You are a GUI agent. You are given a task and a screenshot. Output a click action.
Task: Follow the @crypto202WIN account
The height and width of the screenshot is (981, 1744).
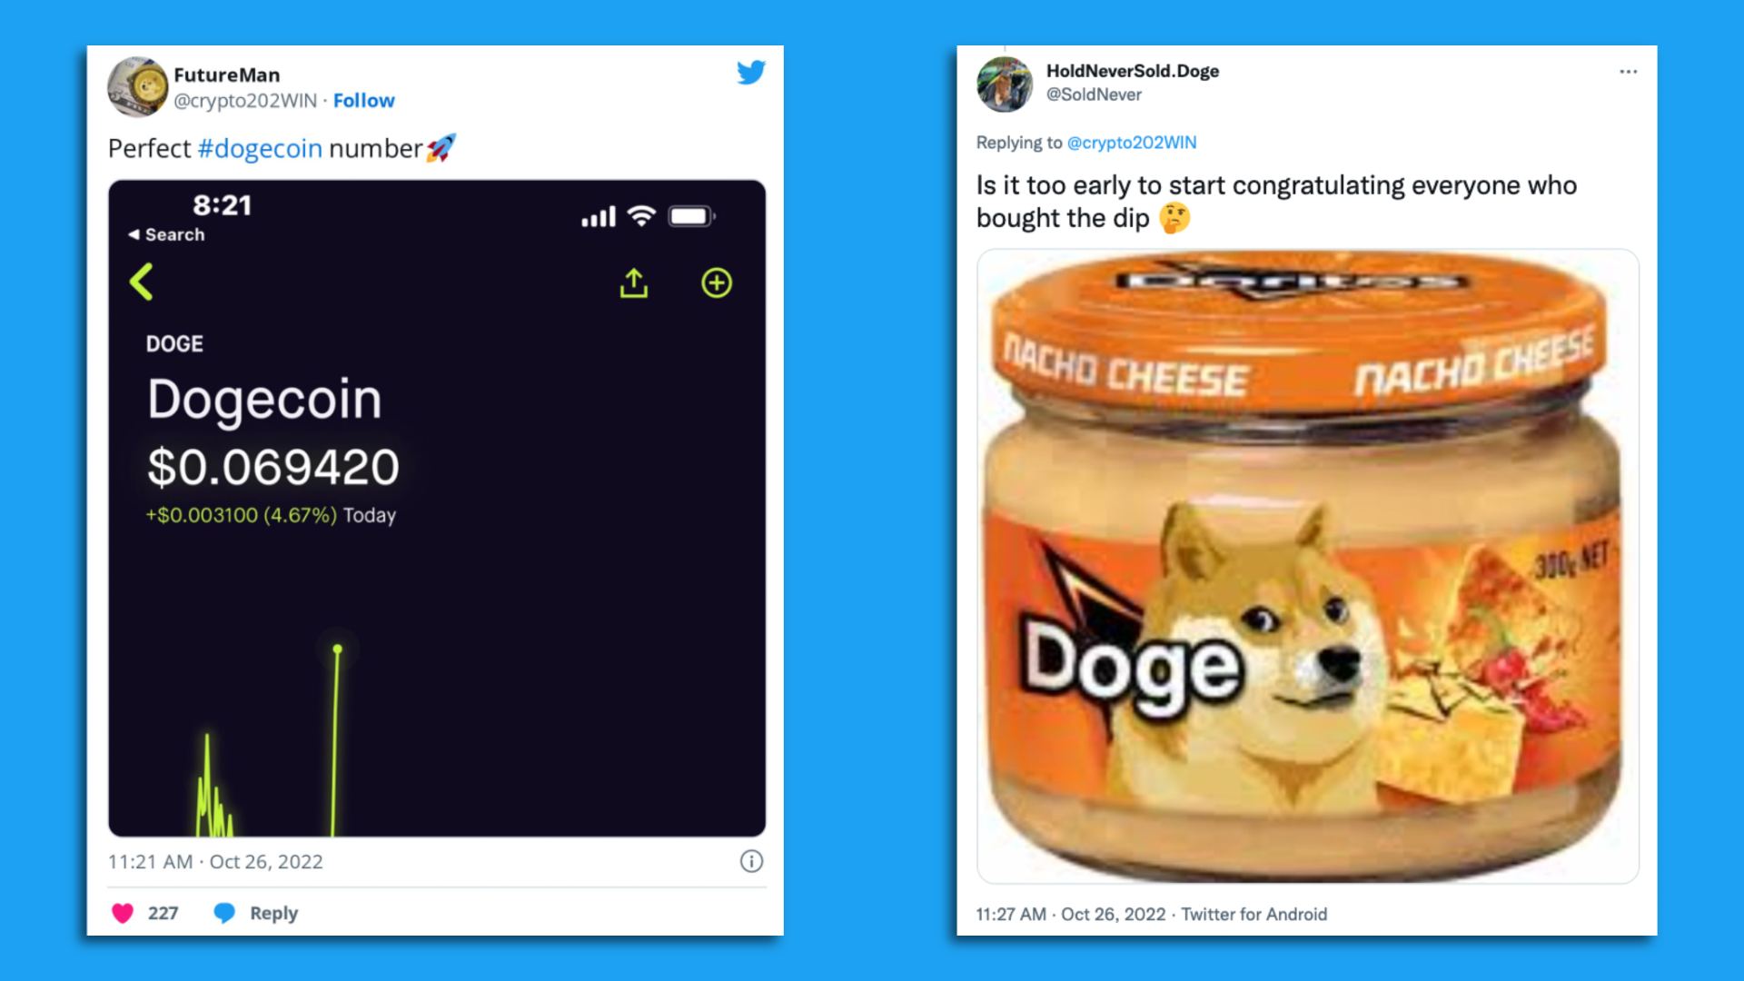364,100
